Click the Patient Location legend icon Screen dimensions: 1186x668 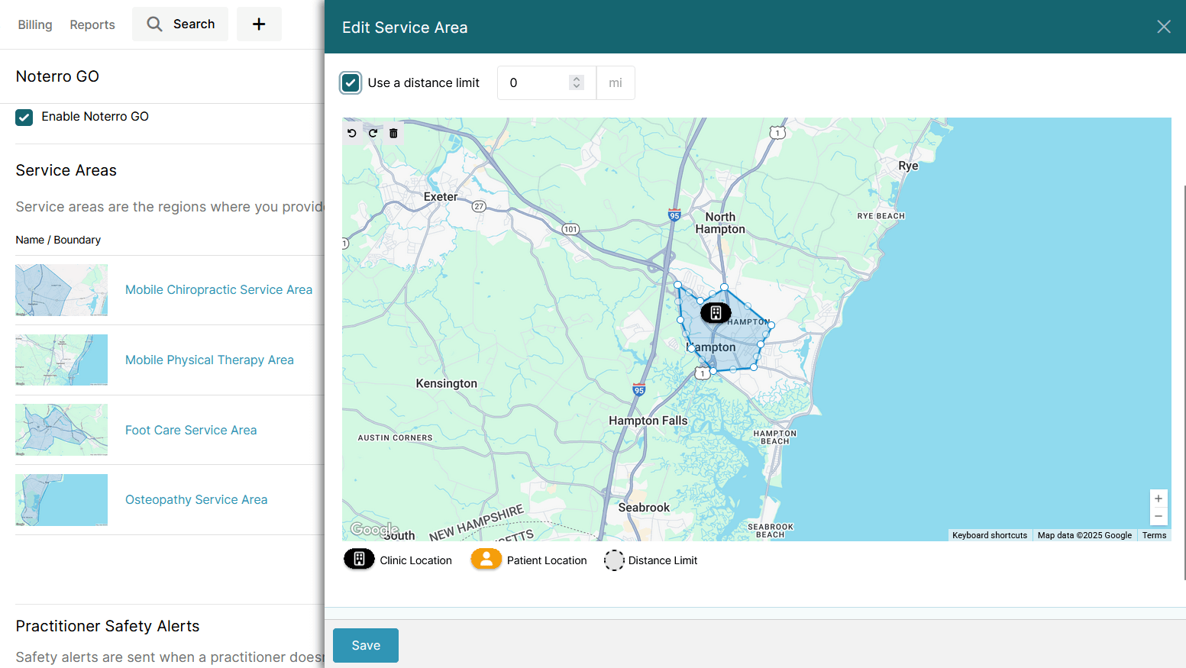pyautogui.click(x=486, y=560)
